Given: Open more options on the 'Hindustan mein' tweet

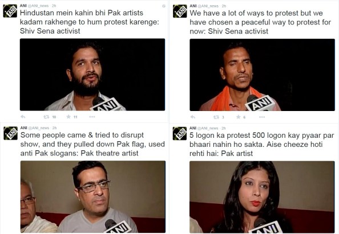Looking at the screenshot, I should [92, 117].
